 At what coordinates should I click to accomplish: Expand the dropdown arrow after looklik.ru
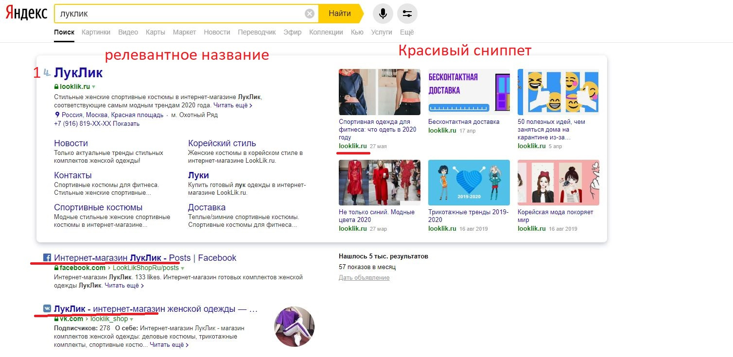tap(94, 87)
